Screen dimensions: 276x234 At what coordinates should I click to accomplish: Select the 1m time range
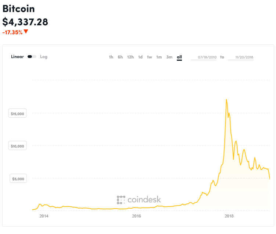[159, 57]
